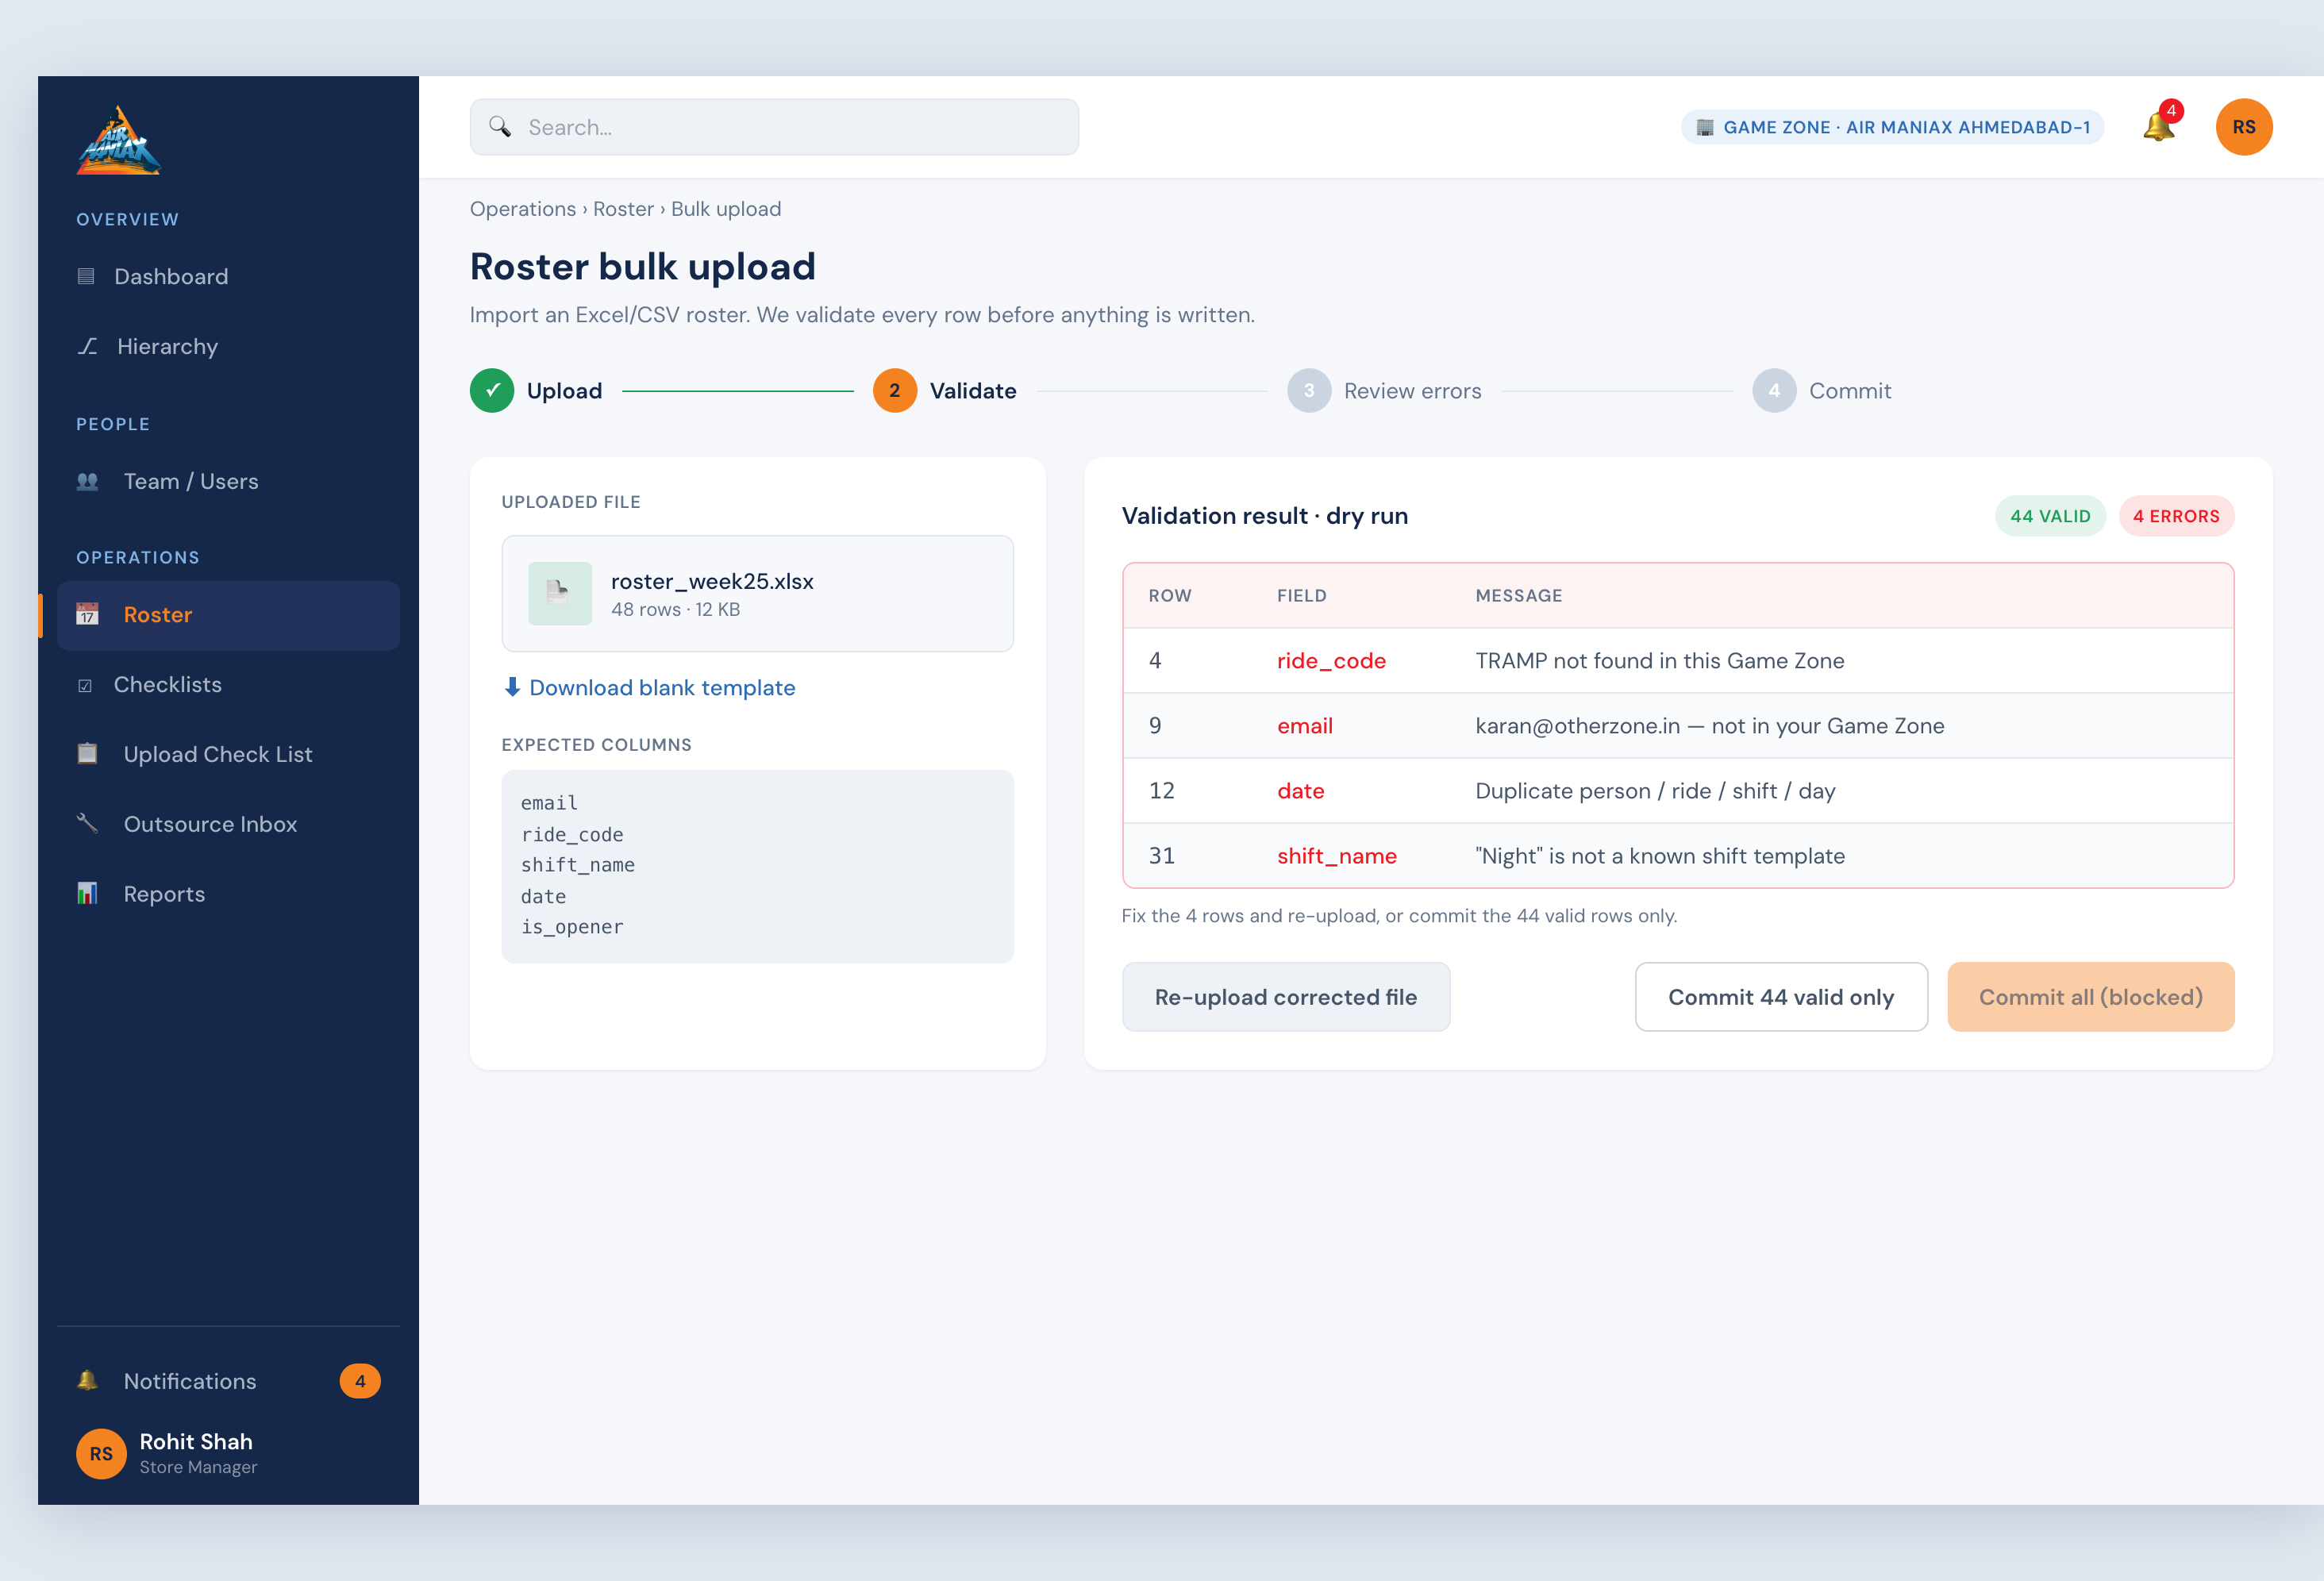Click row number 31 in the validation table
This screenshot has height=1581, width=2324.
(x=1161, y=855)
